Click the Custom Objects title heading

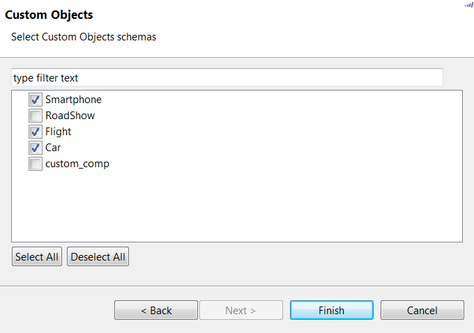point(49,15)
